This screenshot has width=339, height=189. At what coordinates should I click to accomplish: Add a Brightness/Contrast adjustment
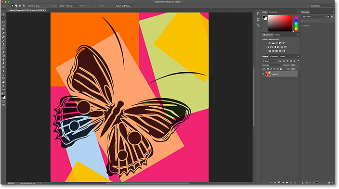[x=270, y=43]
